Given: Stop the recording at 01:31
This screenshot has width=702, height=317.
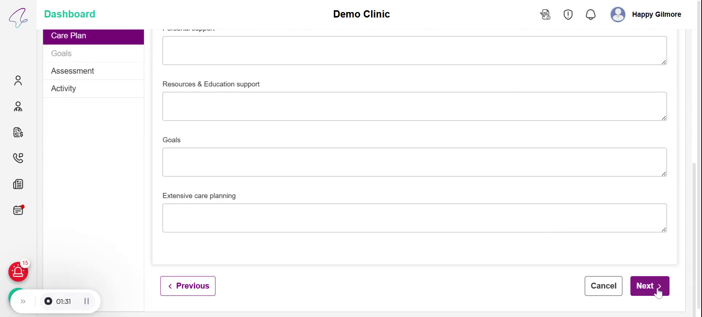Looking at the screenshot, I should 48,301.
